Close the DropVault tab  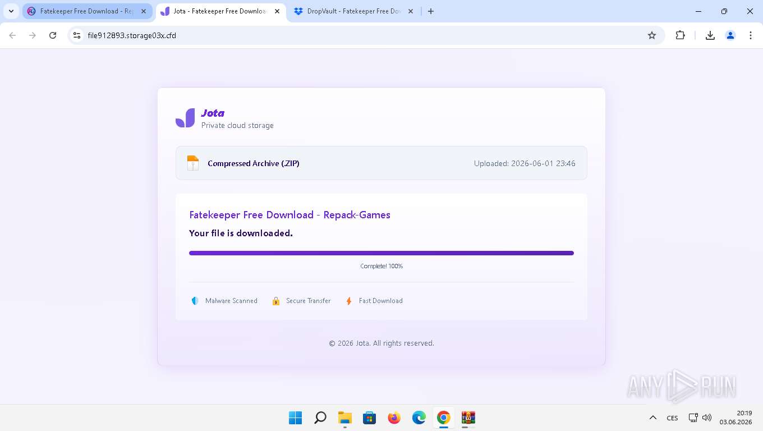pos(411,11)
